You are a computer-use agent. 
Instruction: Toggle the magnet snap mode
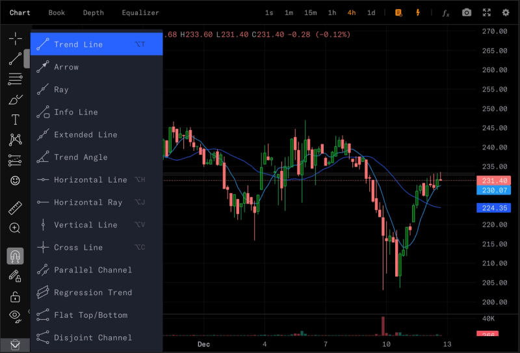coord(15,255)
